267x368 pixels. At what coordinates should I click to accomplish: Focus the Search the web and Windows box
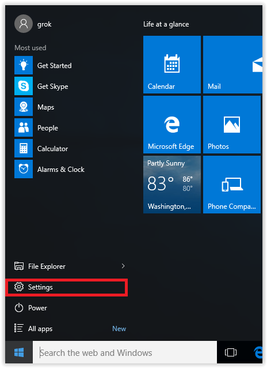125,352
